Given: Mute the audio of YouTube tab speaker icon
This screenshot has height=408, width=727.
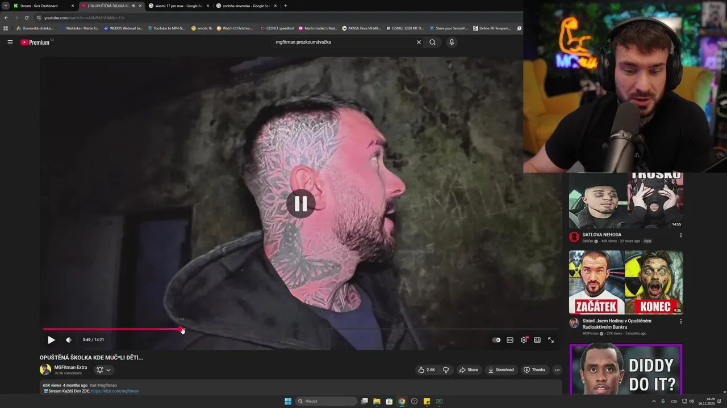Looking at the screenshot, I should click(x=133, y=6).
